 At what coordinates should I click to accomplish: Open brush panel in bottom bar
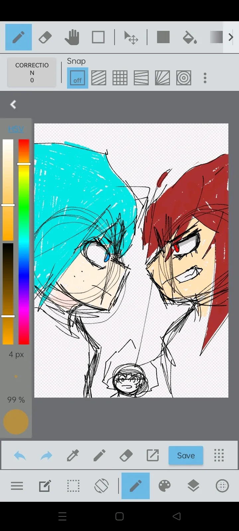click(x=135, y=486)
